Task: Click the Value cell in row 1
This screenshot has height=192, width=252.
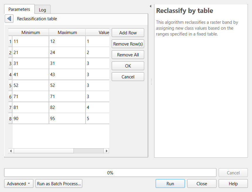Action: [98, 41]
